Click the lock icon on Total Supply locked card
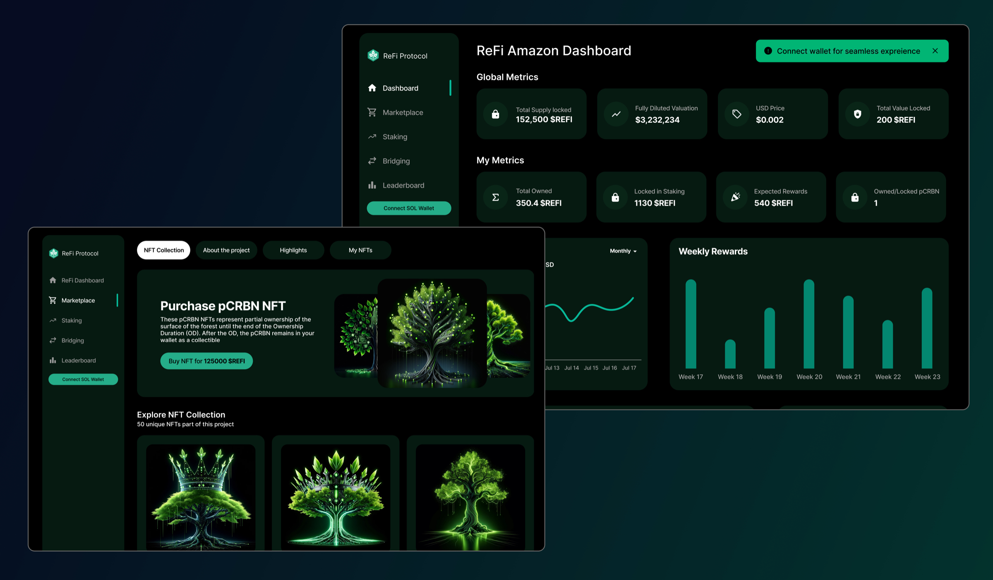This screenshot has height=580, width=993. pyautogui.click(x=495, y=114)
